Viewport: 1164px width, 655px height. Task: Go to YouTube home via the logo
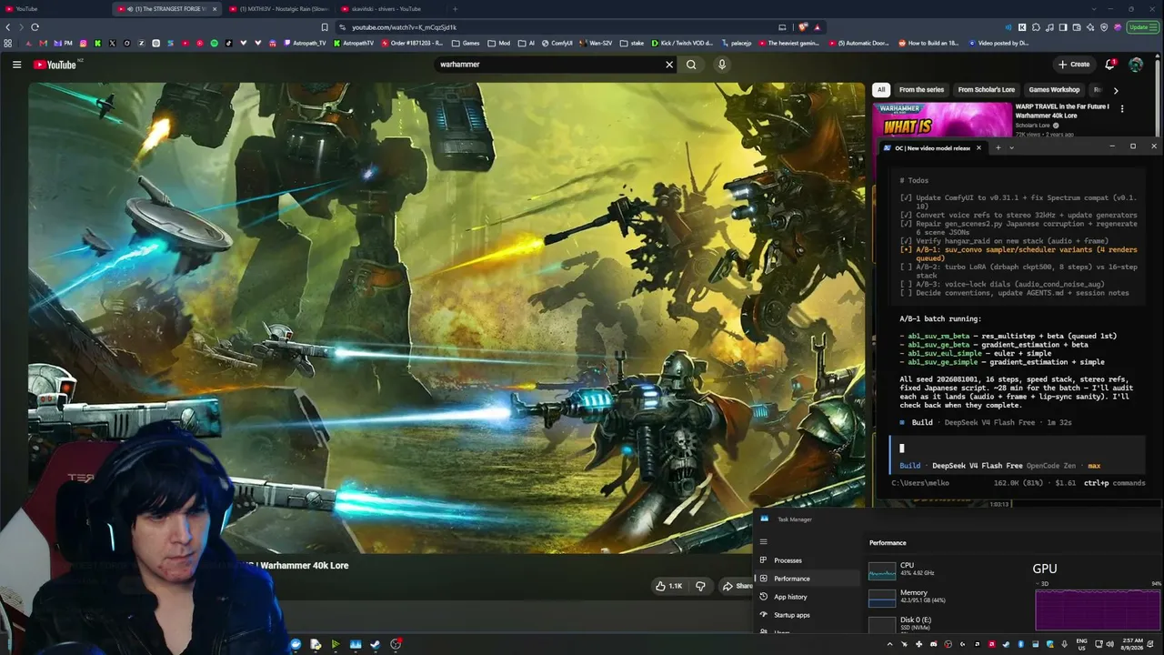(x=55, y=65)
